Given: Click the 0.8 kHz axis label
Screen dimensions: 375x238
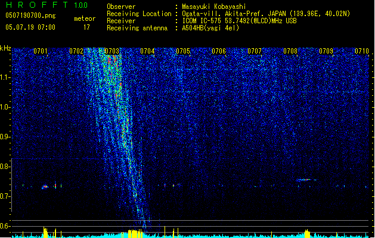Looking at the screenshot, I should coord(5,167).
